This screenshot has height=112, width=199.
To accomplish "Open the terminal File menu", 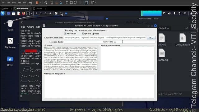I will pyautogui.click(x=23, y=27).
